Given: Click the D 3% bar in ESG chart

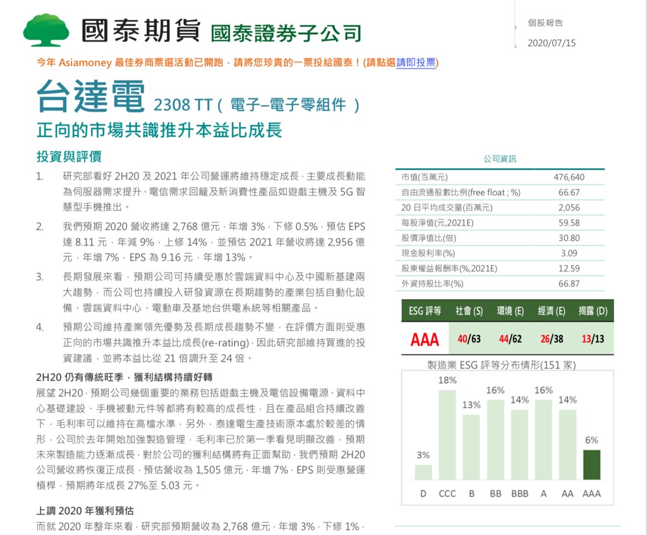Looking at the screenshot, I should point(423,472).
